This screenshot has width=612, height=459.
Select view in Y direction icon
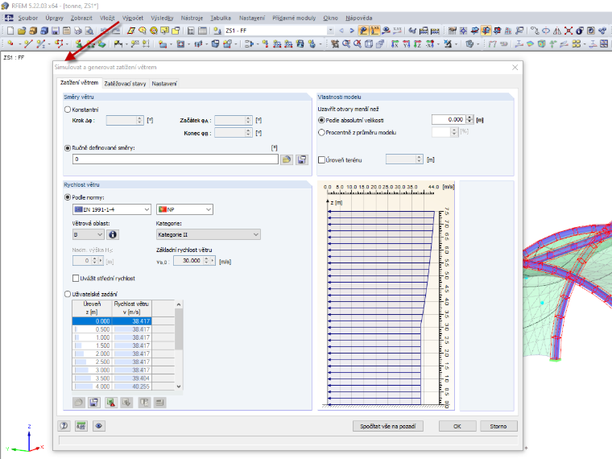pos(407,44)
